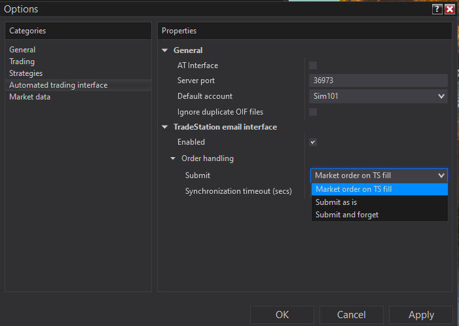The height and width of the screenshot is (326, 459).
Task: Toggle Ignore duplicate OIF files checkbox
Action: click(x=313, y=112)
